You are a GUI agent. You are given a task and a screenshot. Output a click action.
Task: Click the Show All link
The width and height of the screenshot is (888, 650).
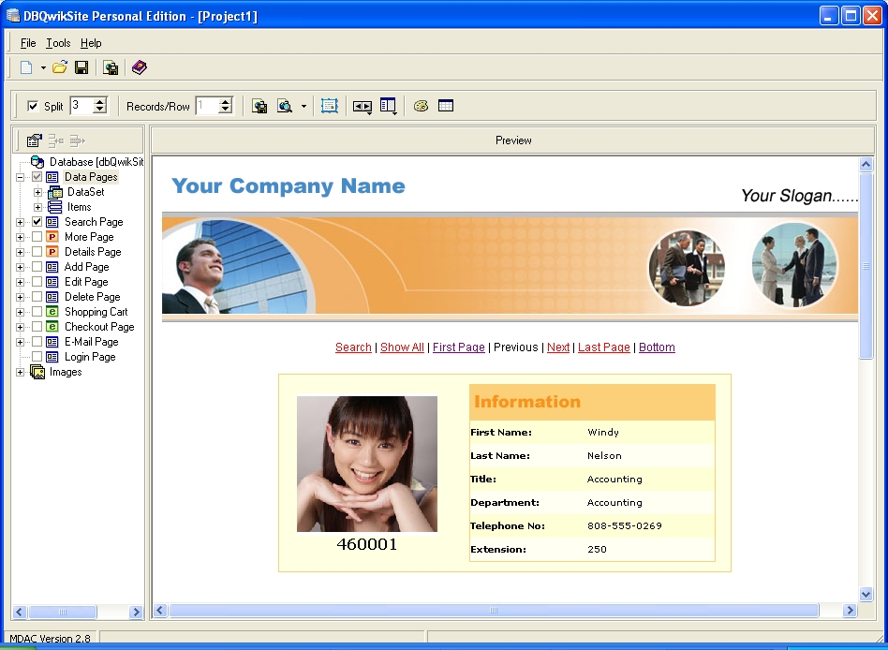(402, 347)
